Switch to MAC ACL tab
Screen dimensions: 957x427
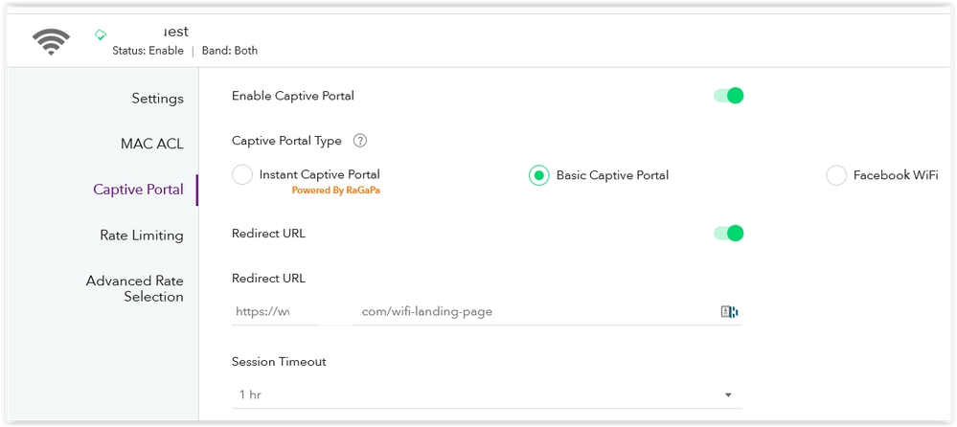pyautogui.click(x=152, y=144)
